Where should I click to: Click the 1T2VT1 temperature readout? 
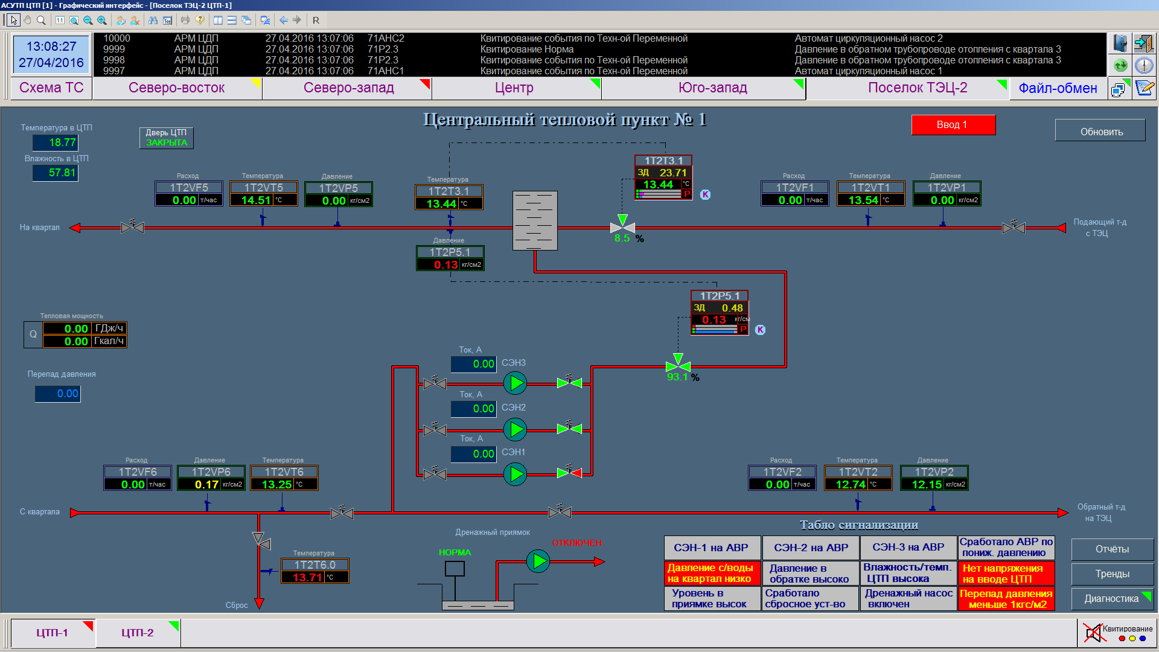tap(870, 194)
